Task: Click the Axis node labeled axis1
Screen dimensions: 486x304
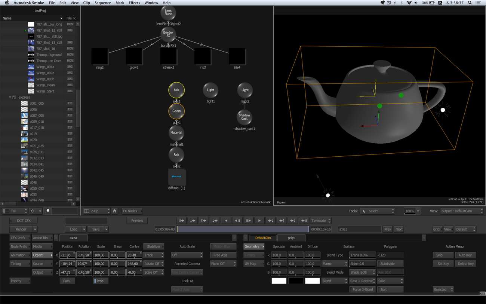Action: click(176, 90)
